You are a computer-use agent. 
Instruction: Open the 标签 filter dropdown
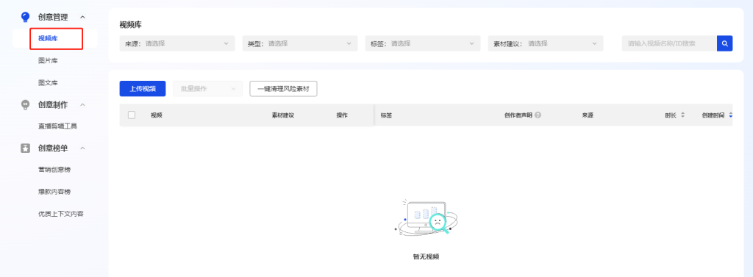[x=423, y=43]
